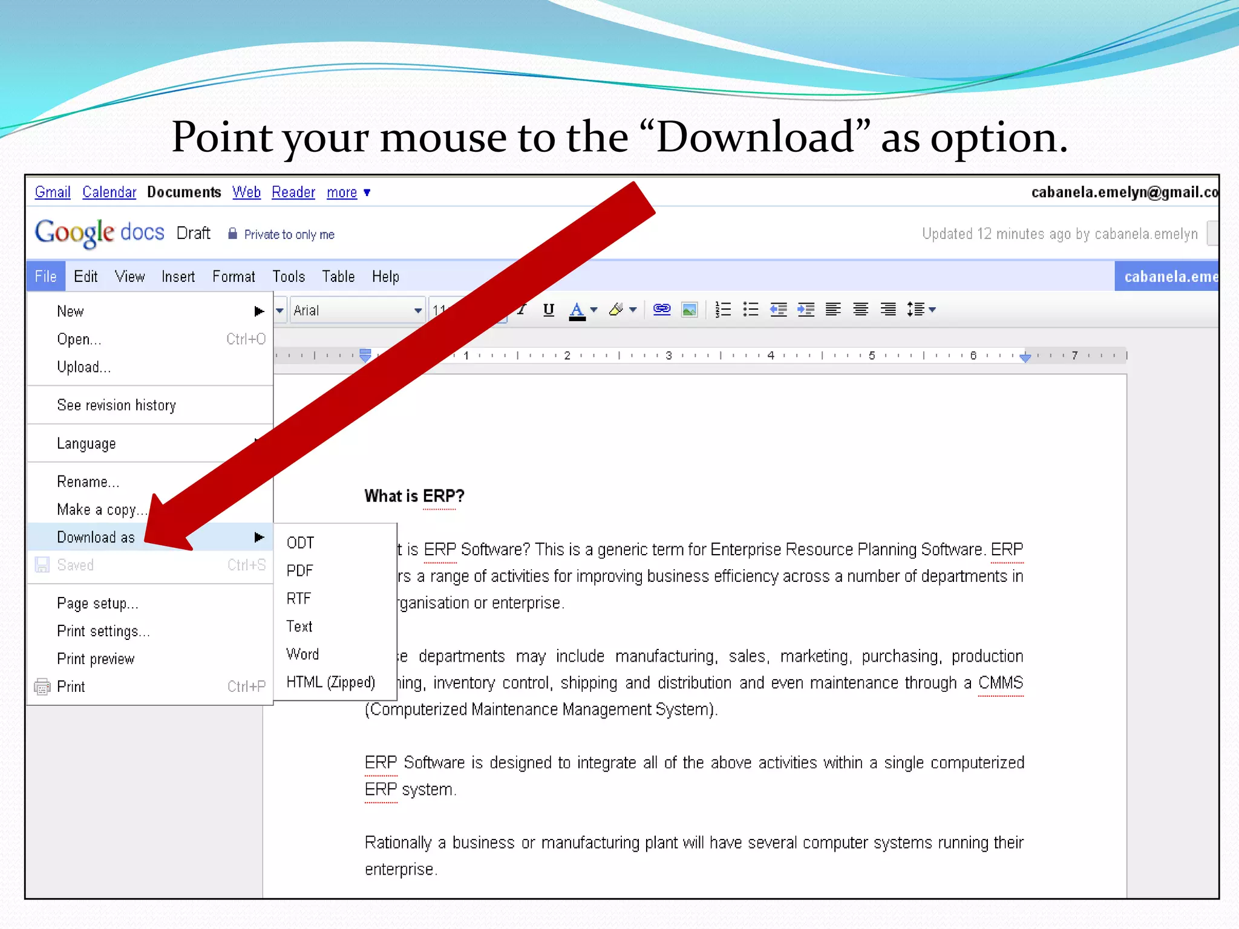Open the Calendar link
This screenshot has width=1239, height=929.
point(110,192)
